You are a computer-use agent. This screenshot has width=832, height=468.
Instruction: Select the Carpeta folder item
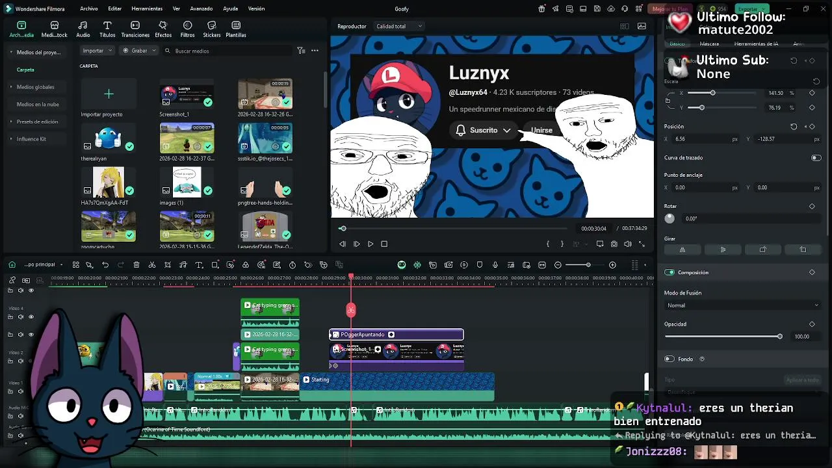[x=25, y=70]
